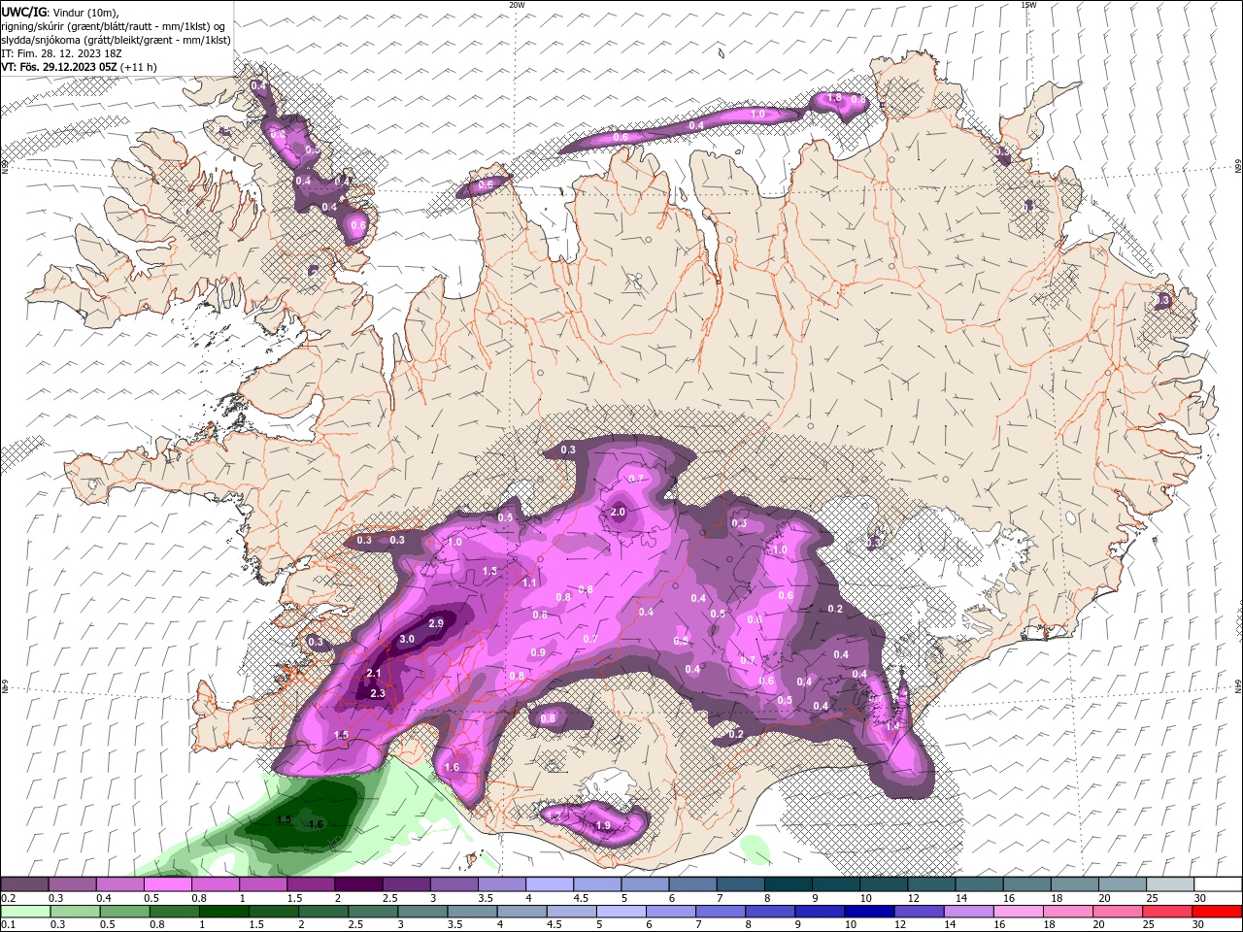Select upper legend swatch between 4 and 4.5

(550, 884)
